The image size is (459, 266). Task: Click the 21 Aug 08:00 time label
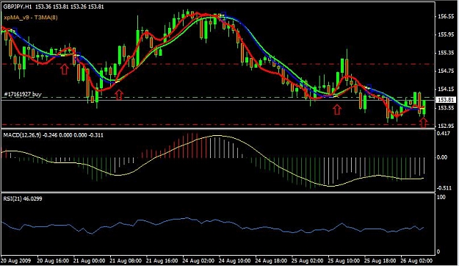(x=126, y=260)
